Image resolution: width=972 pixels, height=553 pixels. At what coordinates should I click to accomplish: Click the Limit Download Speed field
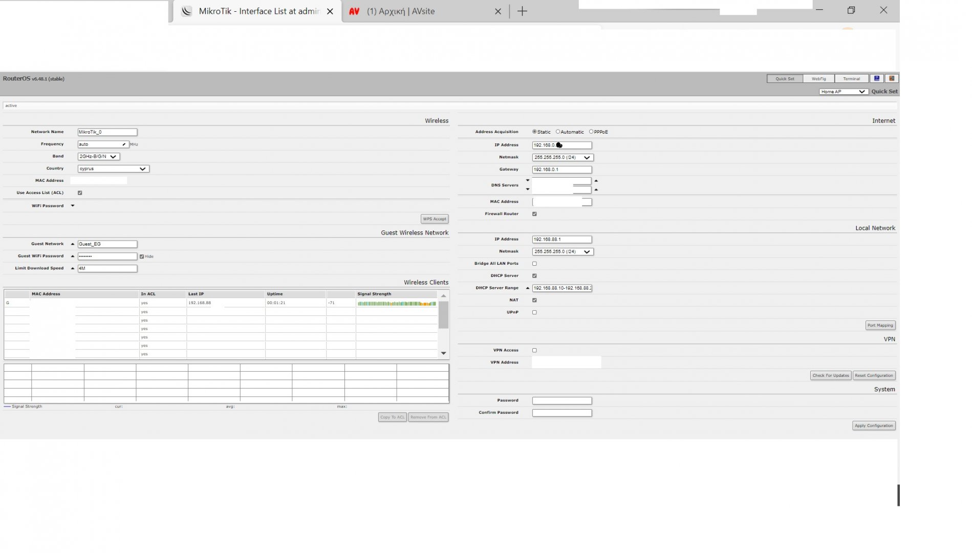pos(107,269)
